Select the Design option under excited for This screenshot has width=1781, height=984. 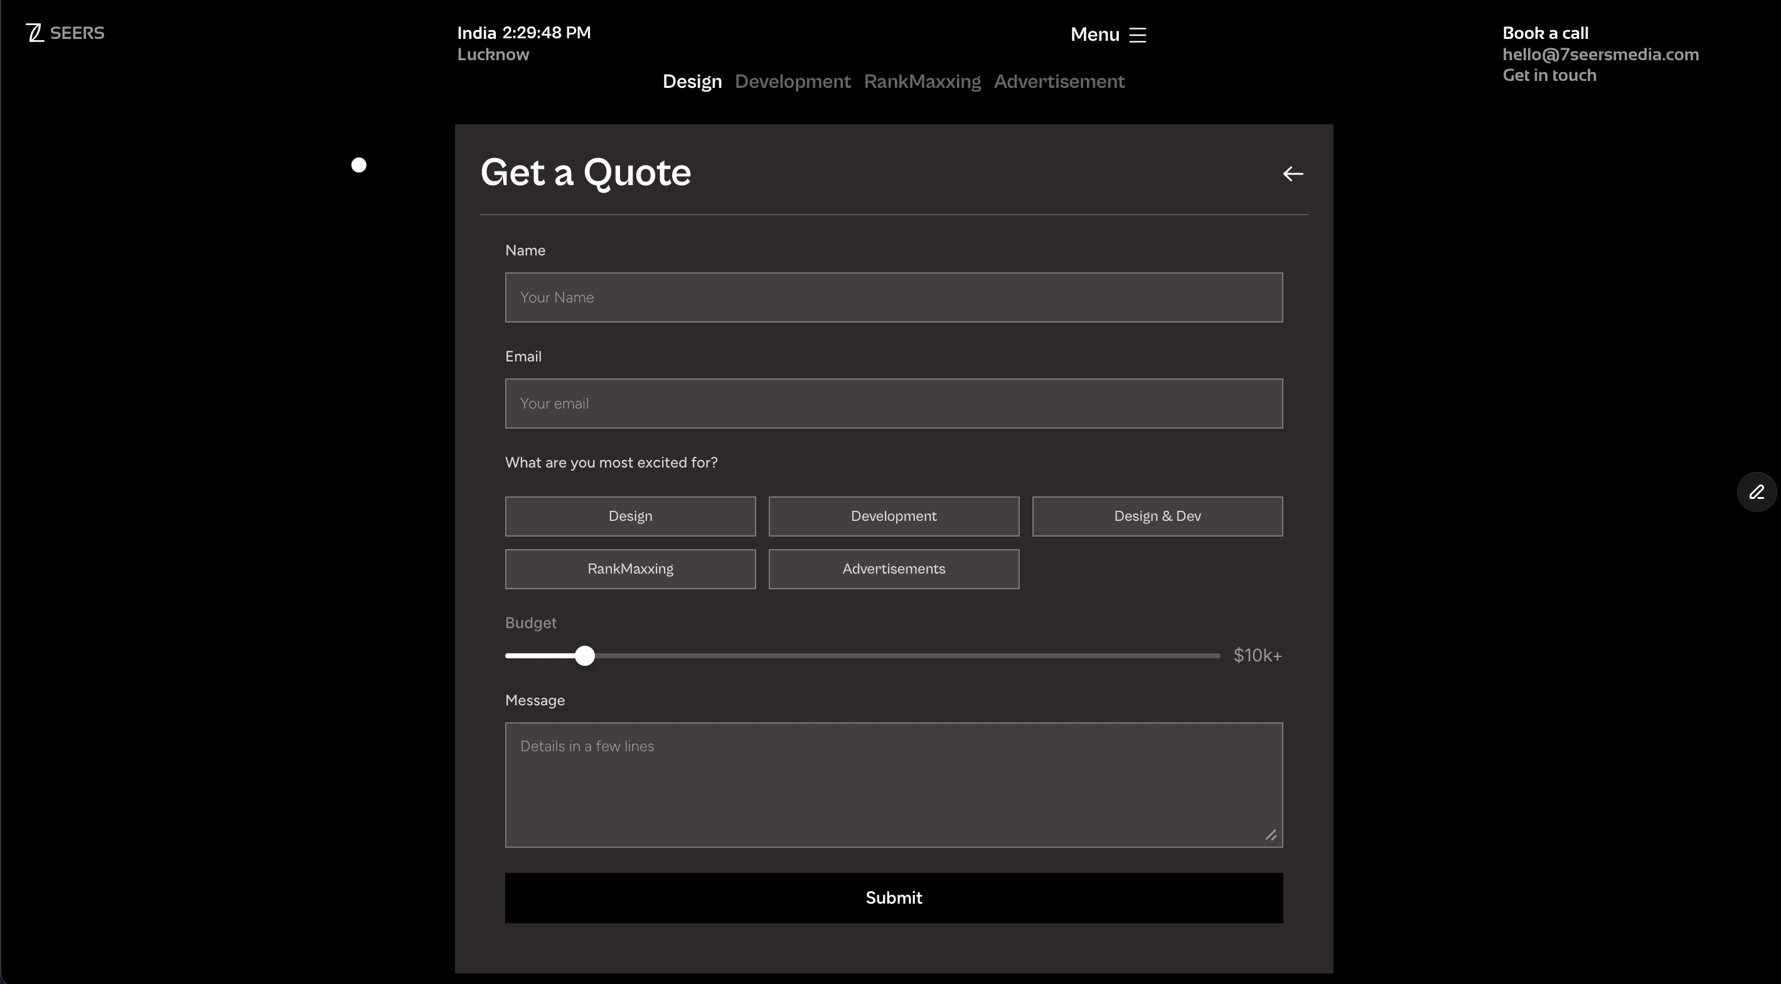click(630, 516)
